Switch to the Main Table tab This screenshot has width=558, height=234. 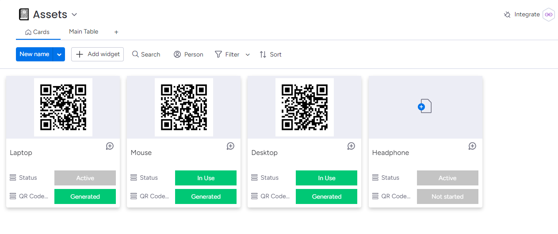[x=84, y=32]
